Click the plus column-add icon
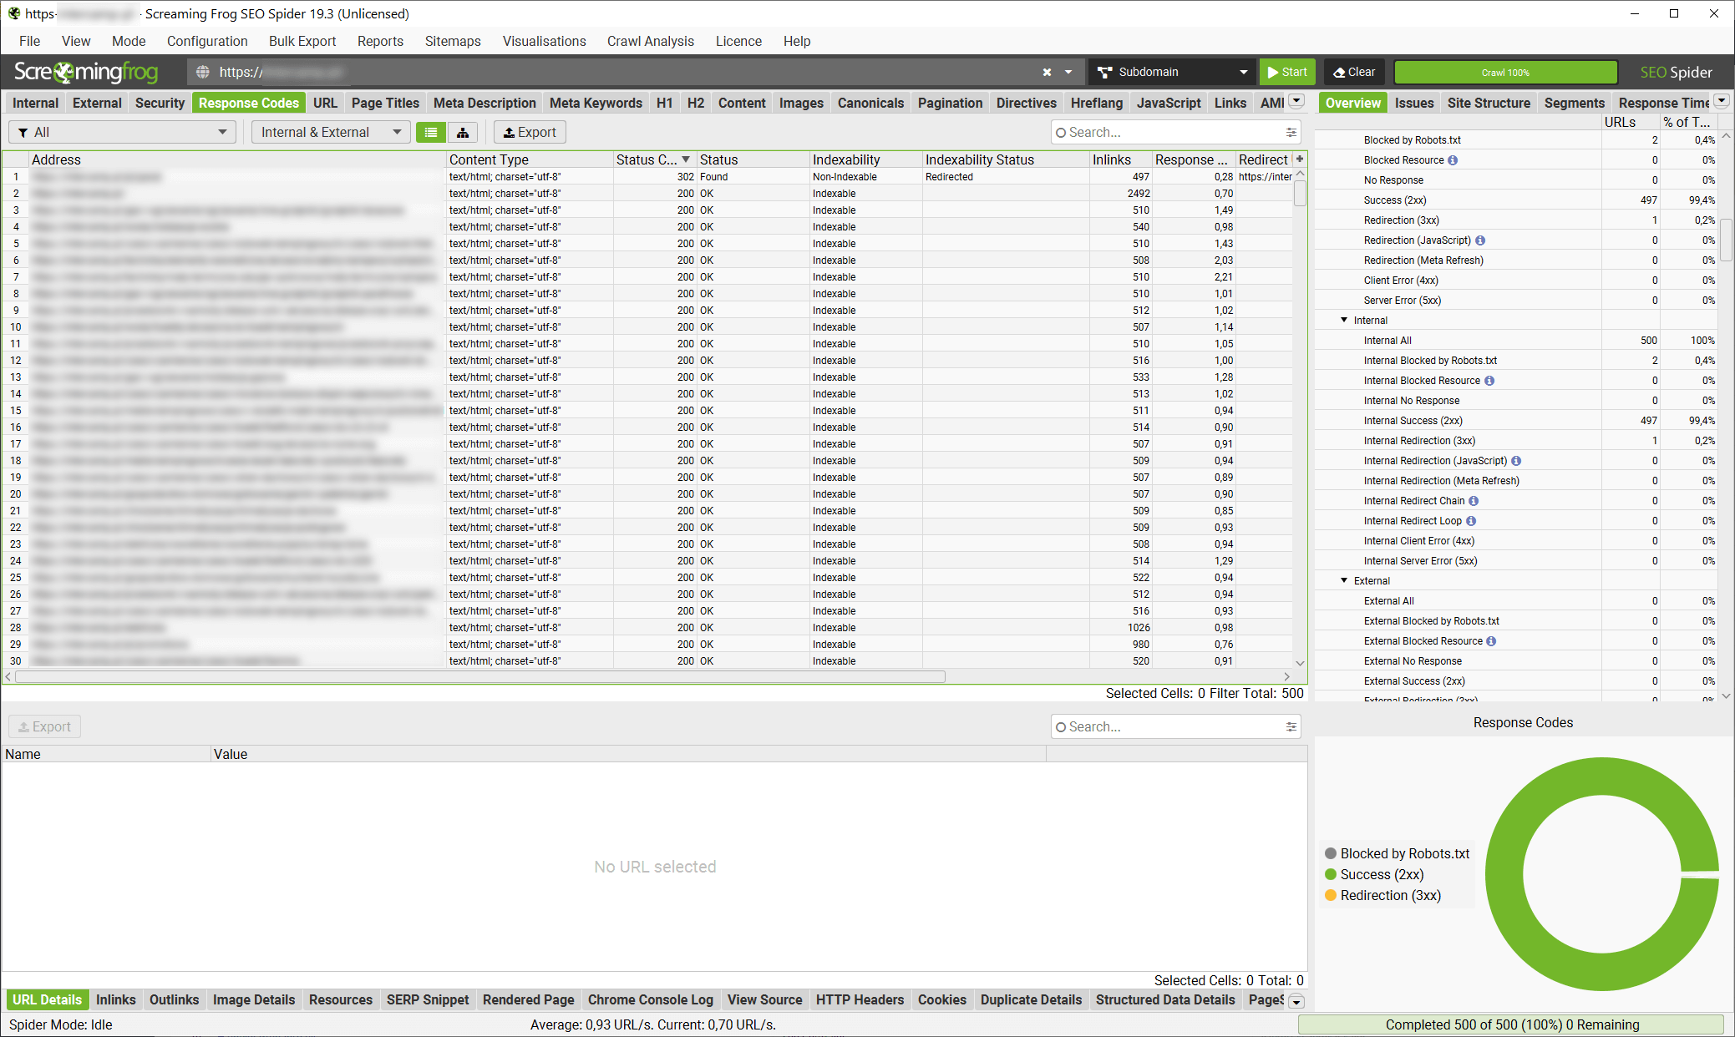Screen dimensions: 1735x1037 (1300, 159)
